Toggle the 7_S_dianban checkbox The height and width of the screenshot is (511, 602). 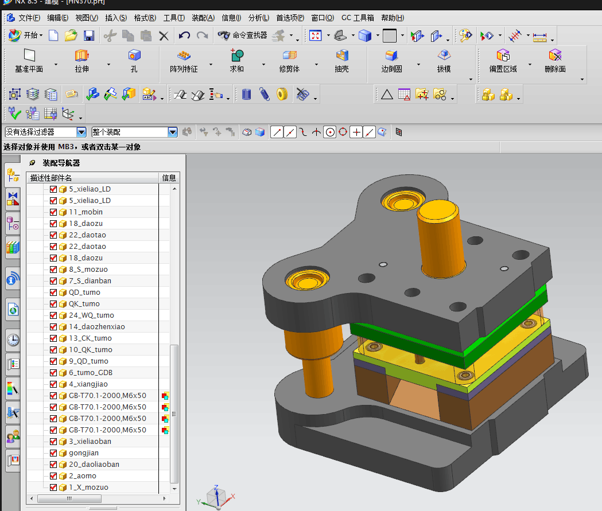point(53,281)
